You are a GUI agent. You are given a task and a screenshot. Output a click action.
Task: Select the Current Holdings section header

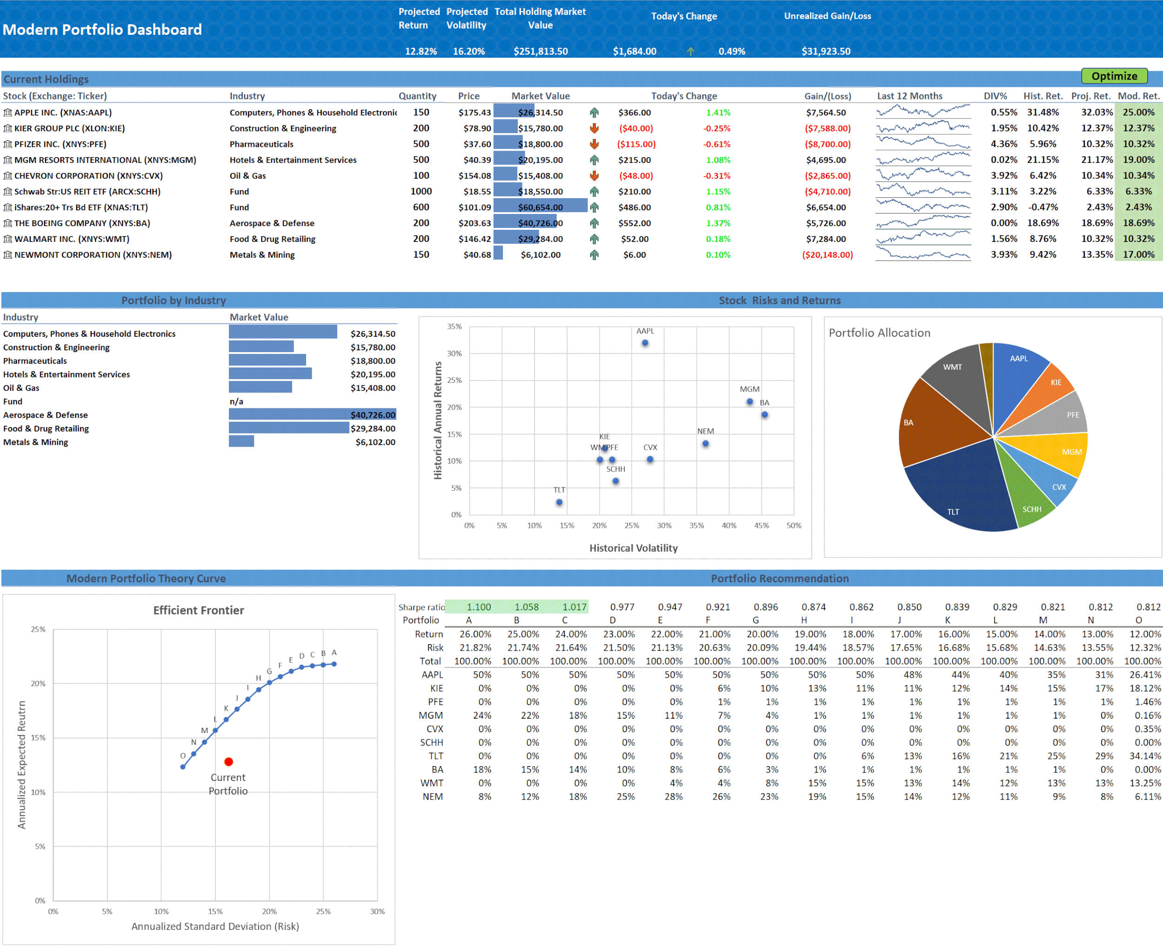(46, 79)
